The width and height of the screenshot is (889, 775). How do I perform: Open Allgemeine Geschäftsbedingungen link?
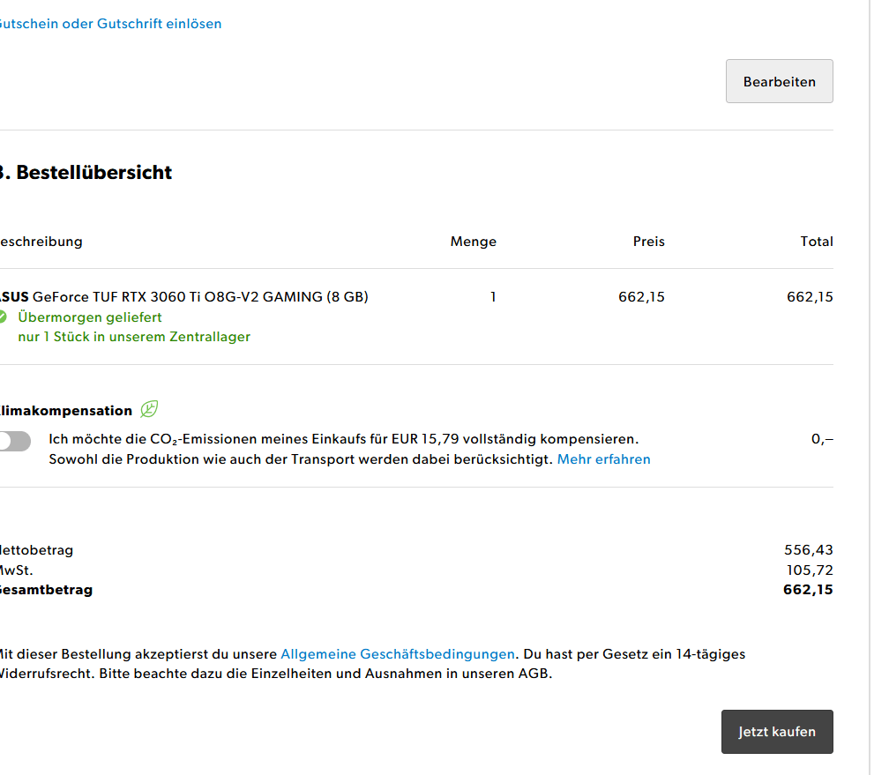398,653
